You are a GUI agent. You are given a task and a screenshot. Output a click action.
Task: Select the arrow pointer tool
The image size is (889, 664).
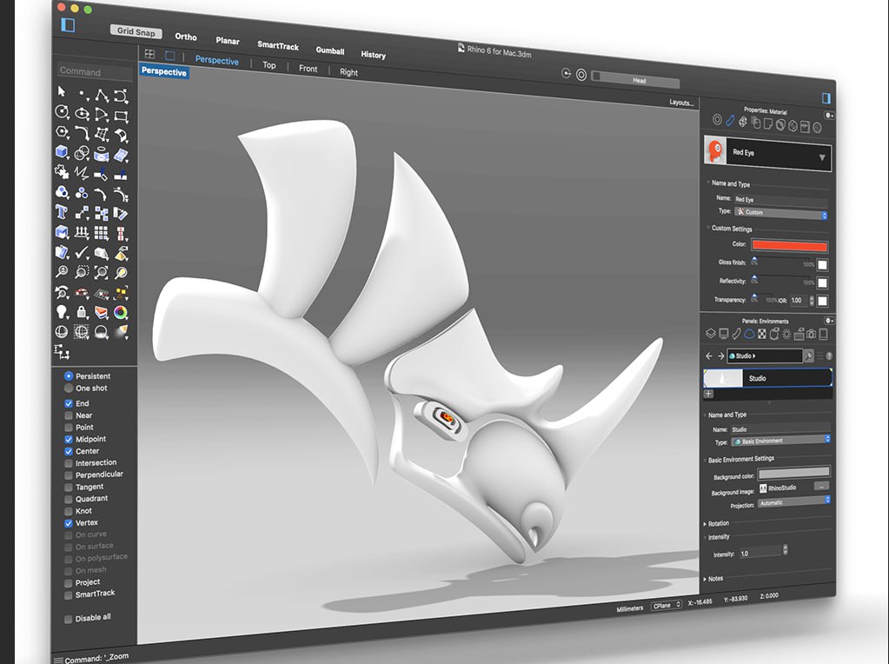pos(62,93)
